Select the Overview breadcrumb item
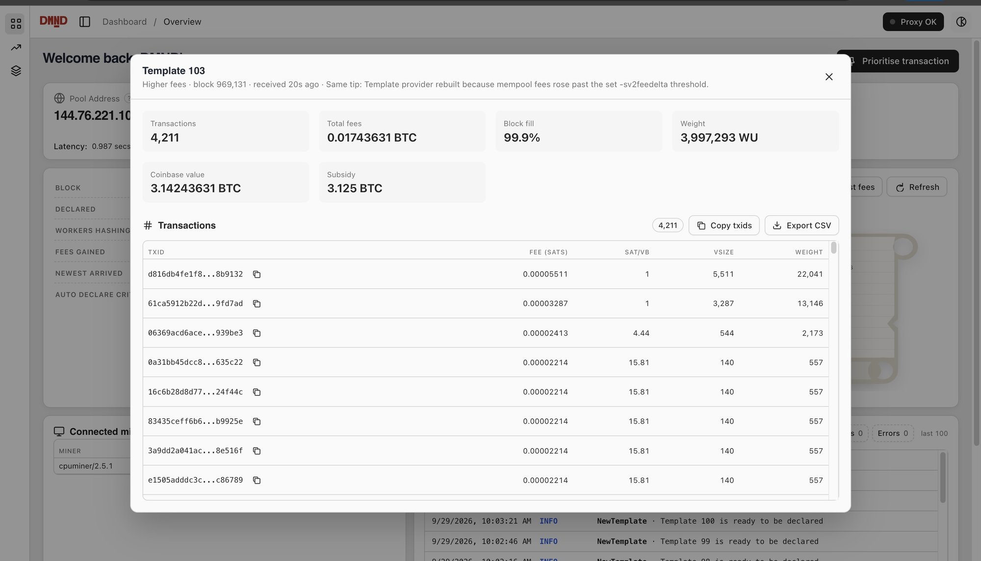 click(x=182, y=22)
